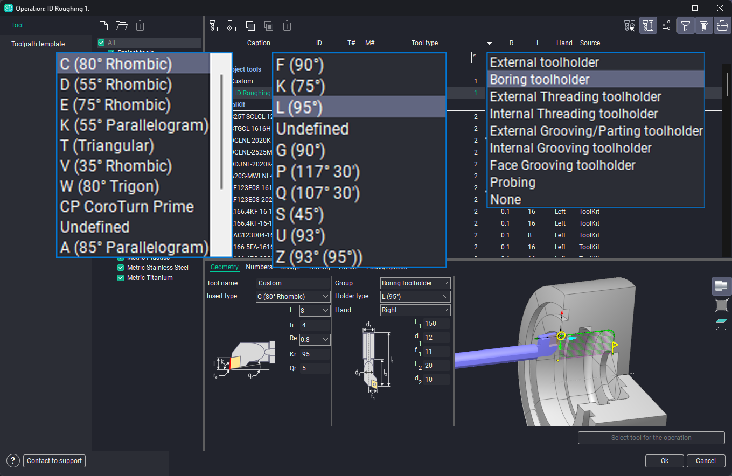Open the Re corner radius dropdown
This screenshot has height=476, width=732.
tap(315, 339)
